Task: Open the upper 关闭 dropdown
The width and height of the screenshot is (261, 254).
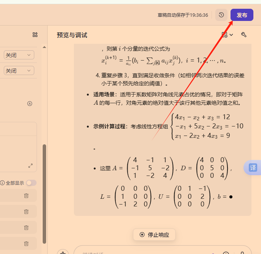Action: [x=19, y=55]
